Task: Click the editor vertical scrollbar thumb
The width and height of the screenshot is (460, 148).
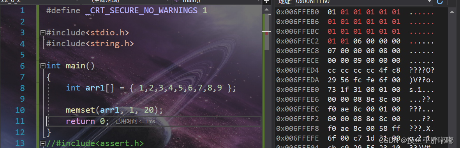Action: 267,32
